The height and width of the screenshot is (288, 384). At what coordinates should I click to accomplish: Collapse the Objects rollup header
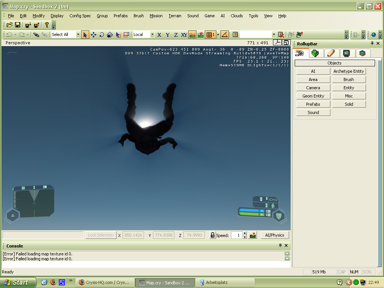click(x=334, y=63)
